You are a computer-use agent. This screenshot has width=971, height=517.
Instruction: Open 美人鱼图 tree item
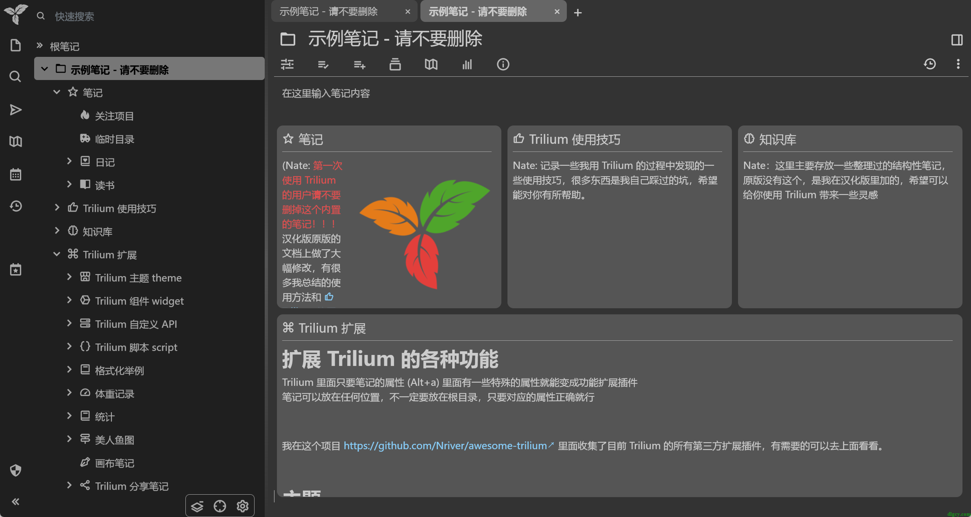(x=115, y=440)
